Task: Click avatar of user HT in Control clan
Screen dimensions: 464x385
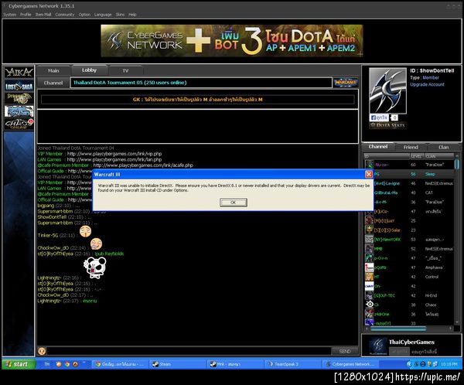Action: click(x=370, y=277)
